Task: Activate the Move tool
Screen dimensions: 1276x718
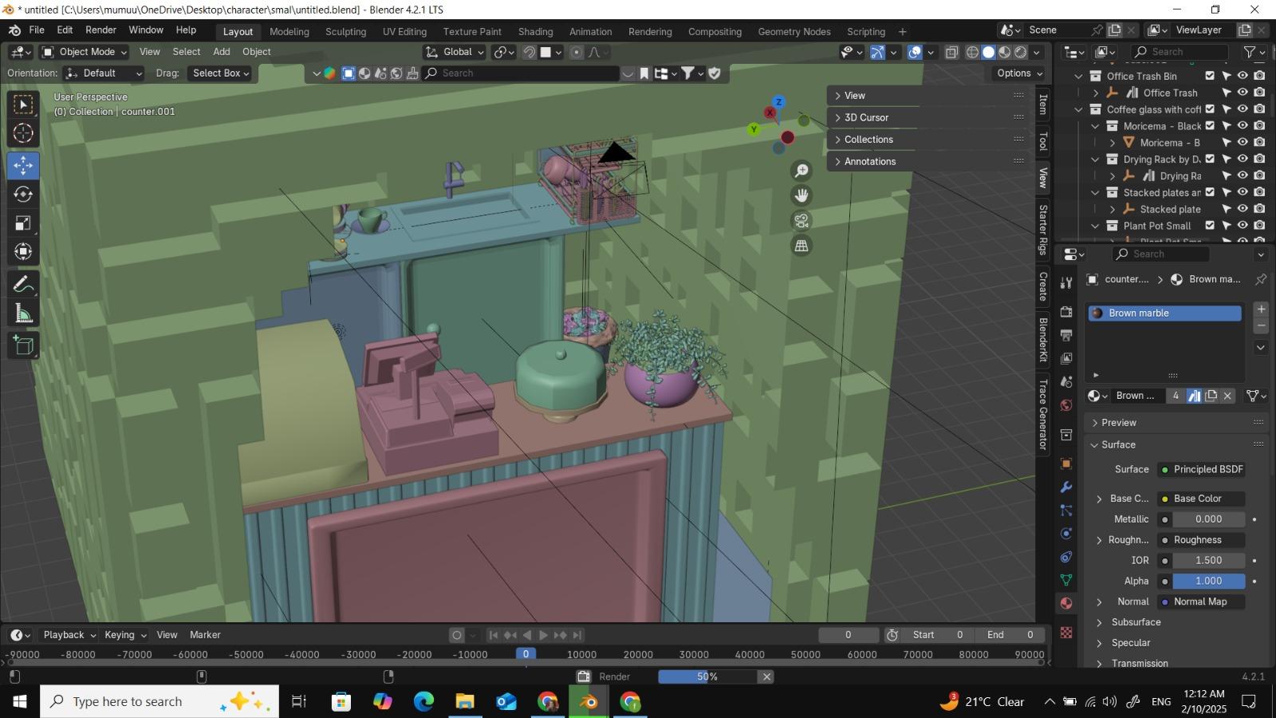Action: point(23,166)
